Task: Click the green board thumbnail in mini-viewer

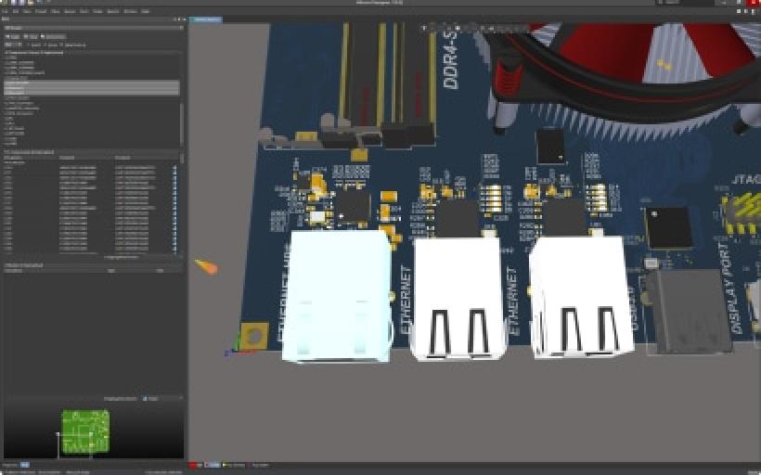Action: (x=85, y=430)
